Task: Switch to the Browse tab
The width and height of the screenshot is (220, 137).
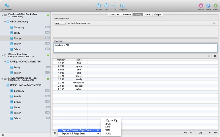Action: [127, 15]
